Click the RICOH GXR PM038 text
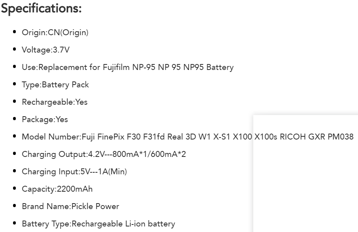Image resolution: width=358 pixels, height=232 pixels. (x=317, y=137)
